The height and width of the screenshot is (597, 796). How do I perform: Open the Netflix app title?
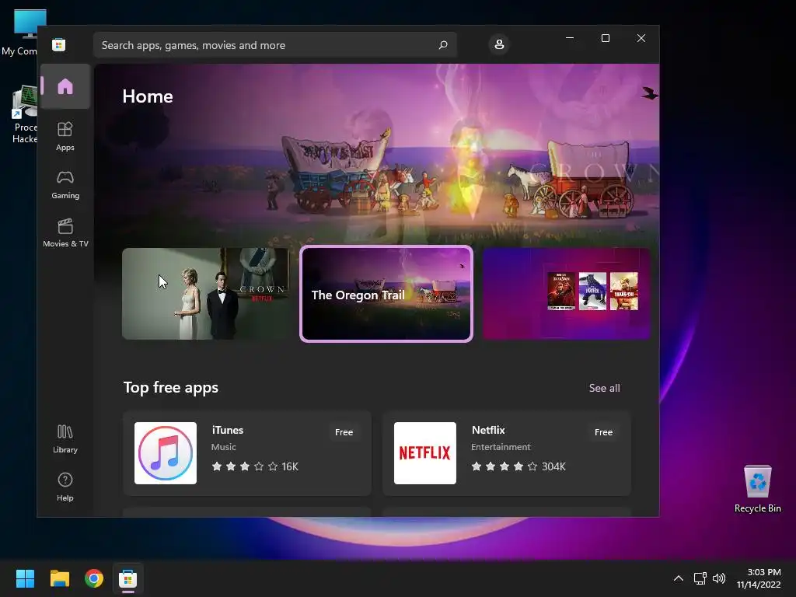488,430
